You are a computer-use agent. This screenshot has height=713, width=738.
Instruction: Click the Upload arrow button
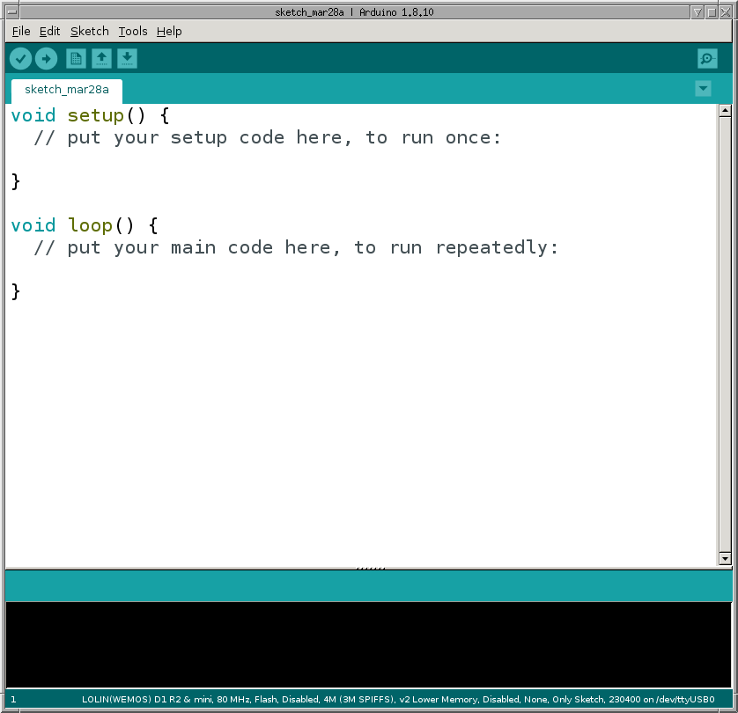(46, 59)
